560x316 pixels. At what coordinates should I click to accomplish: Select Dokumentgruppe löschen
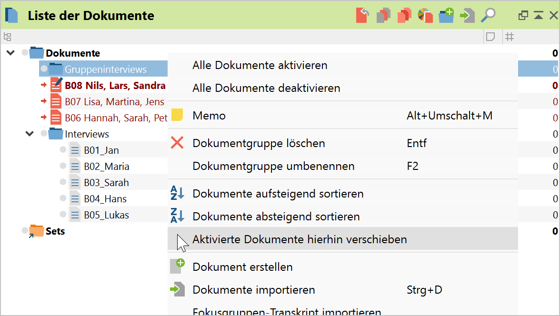click(x=343, y=143)
